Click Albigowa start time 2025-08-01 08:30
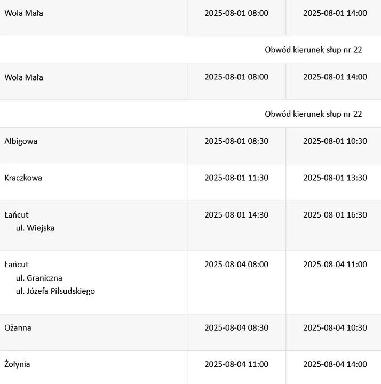This screenshot has height=384, width=381. 236,141
